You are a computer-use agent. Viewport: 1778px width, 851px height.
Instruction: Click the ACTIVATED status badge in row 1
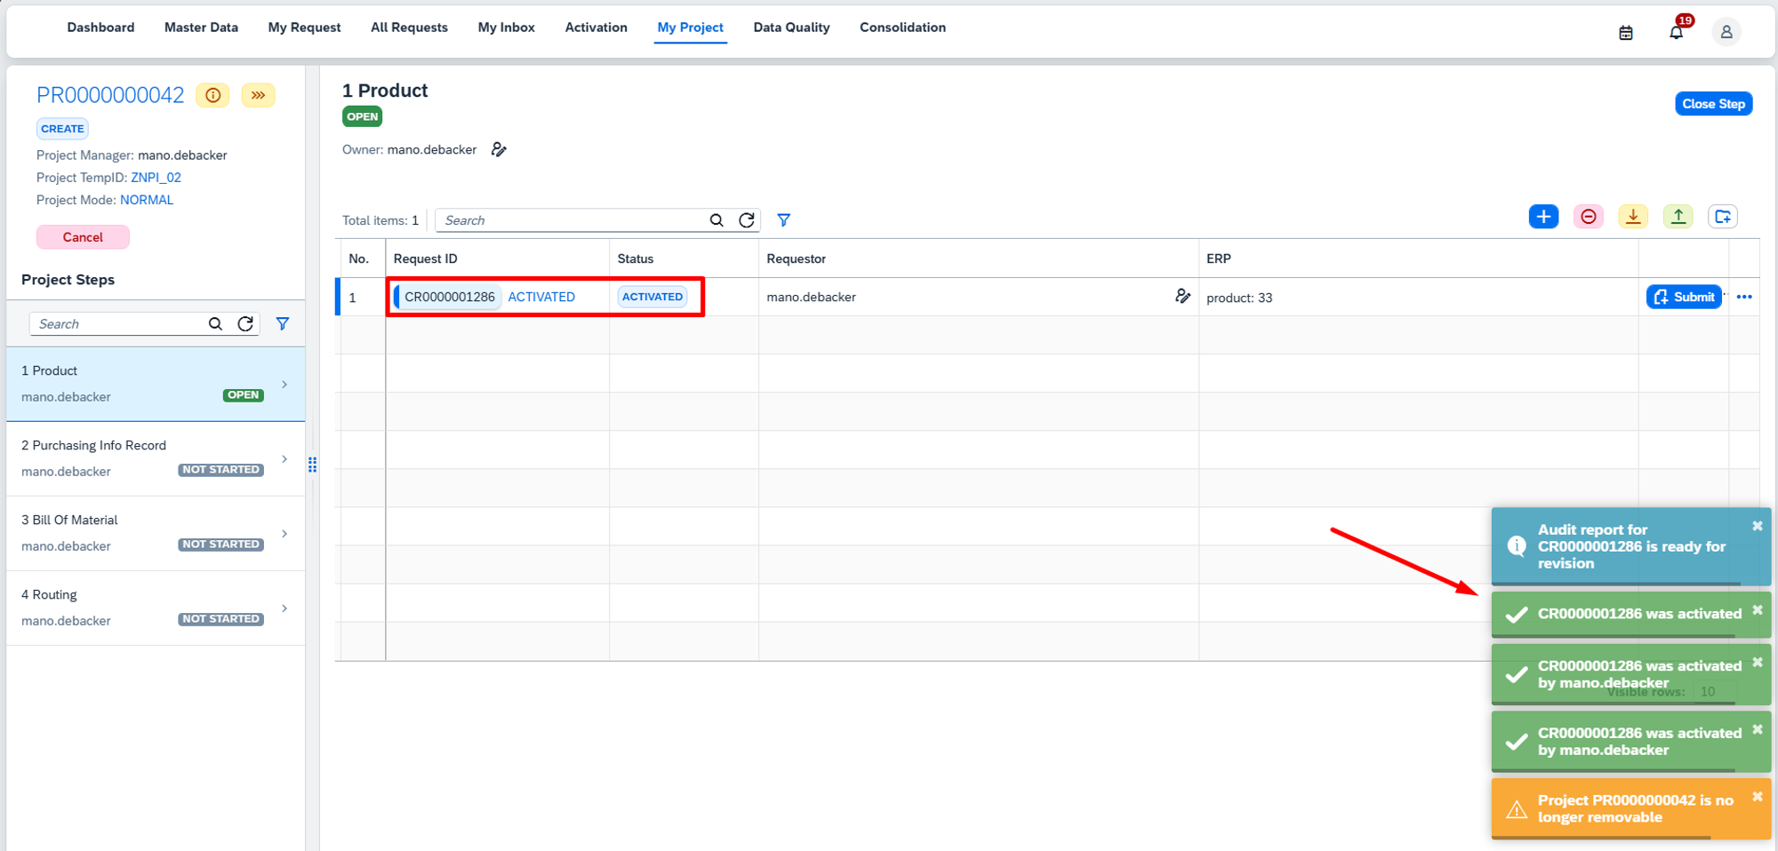(653, 297)
